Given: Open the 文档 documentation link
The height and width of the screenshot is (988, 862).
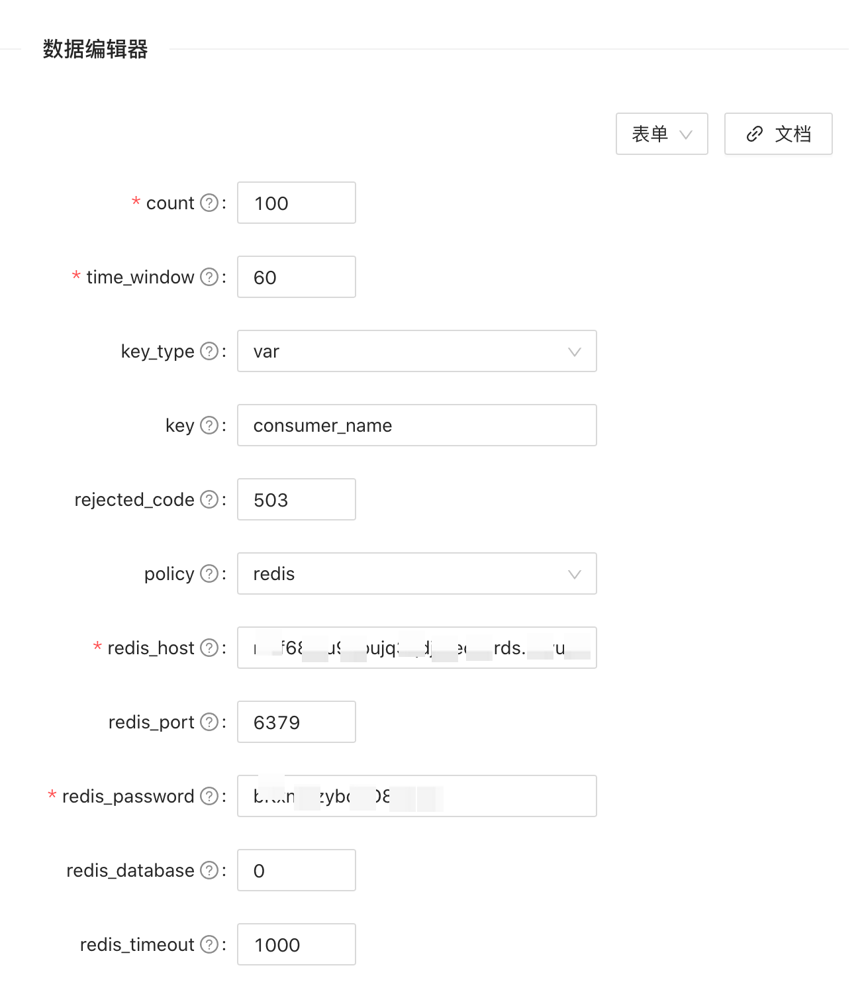Looking at the screenshot, I should tap(778, 134).
